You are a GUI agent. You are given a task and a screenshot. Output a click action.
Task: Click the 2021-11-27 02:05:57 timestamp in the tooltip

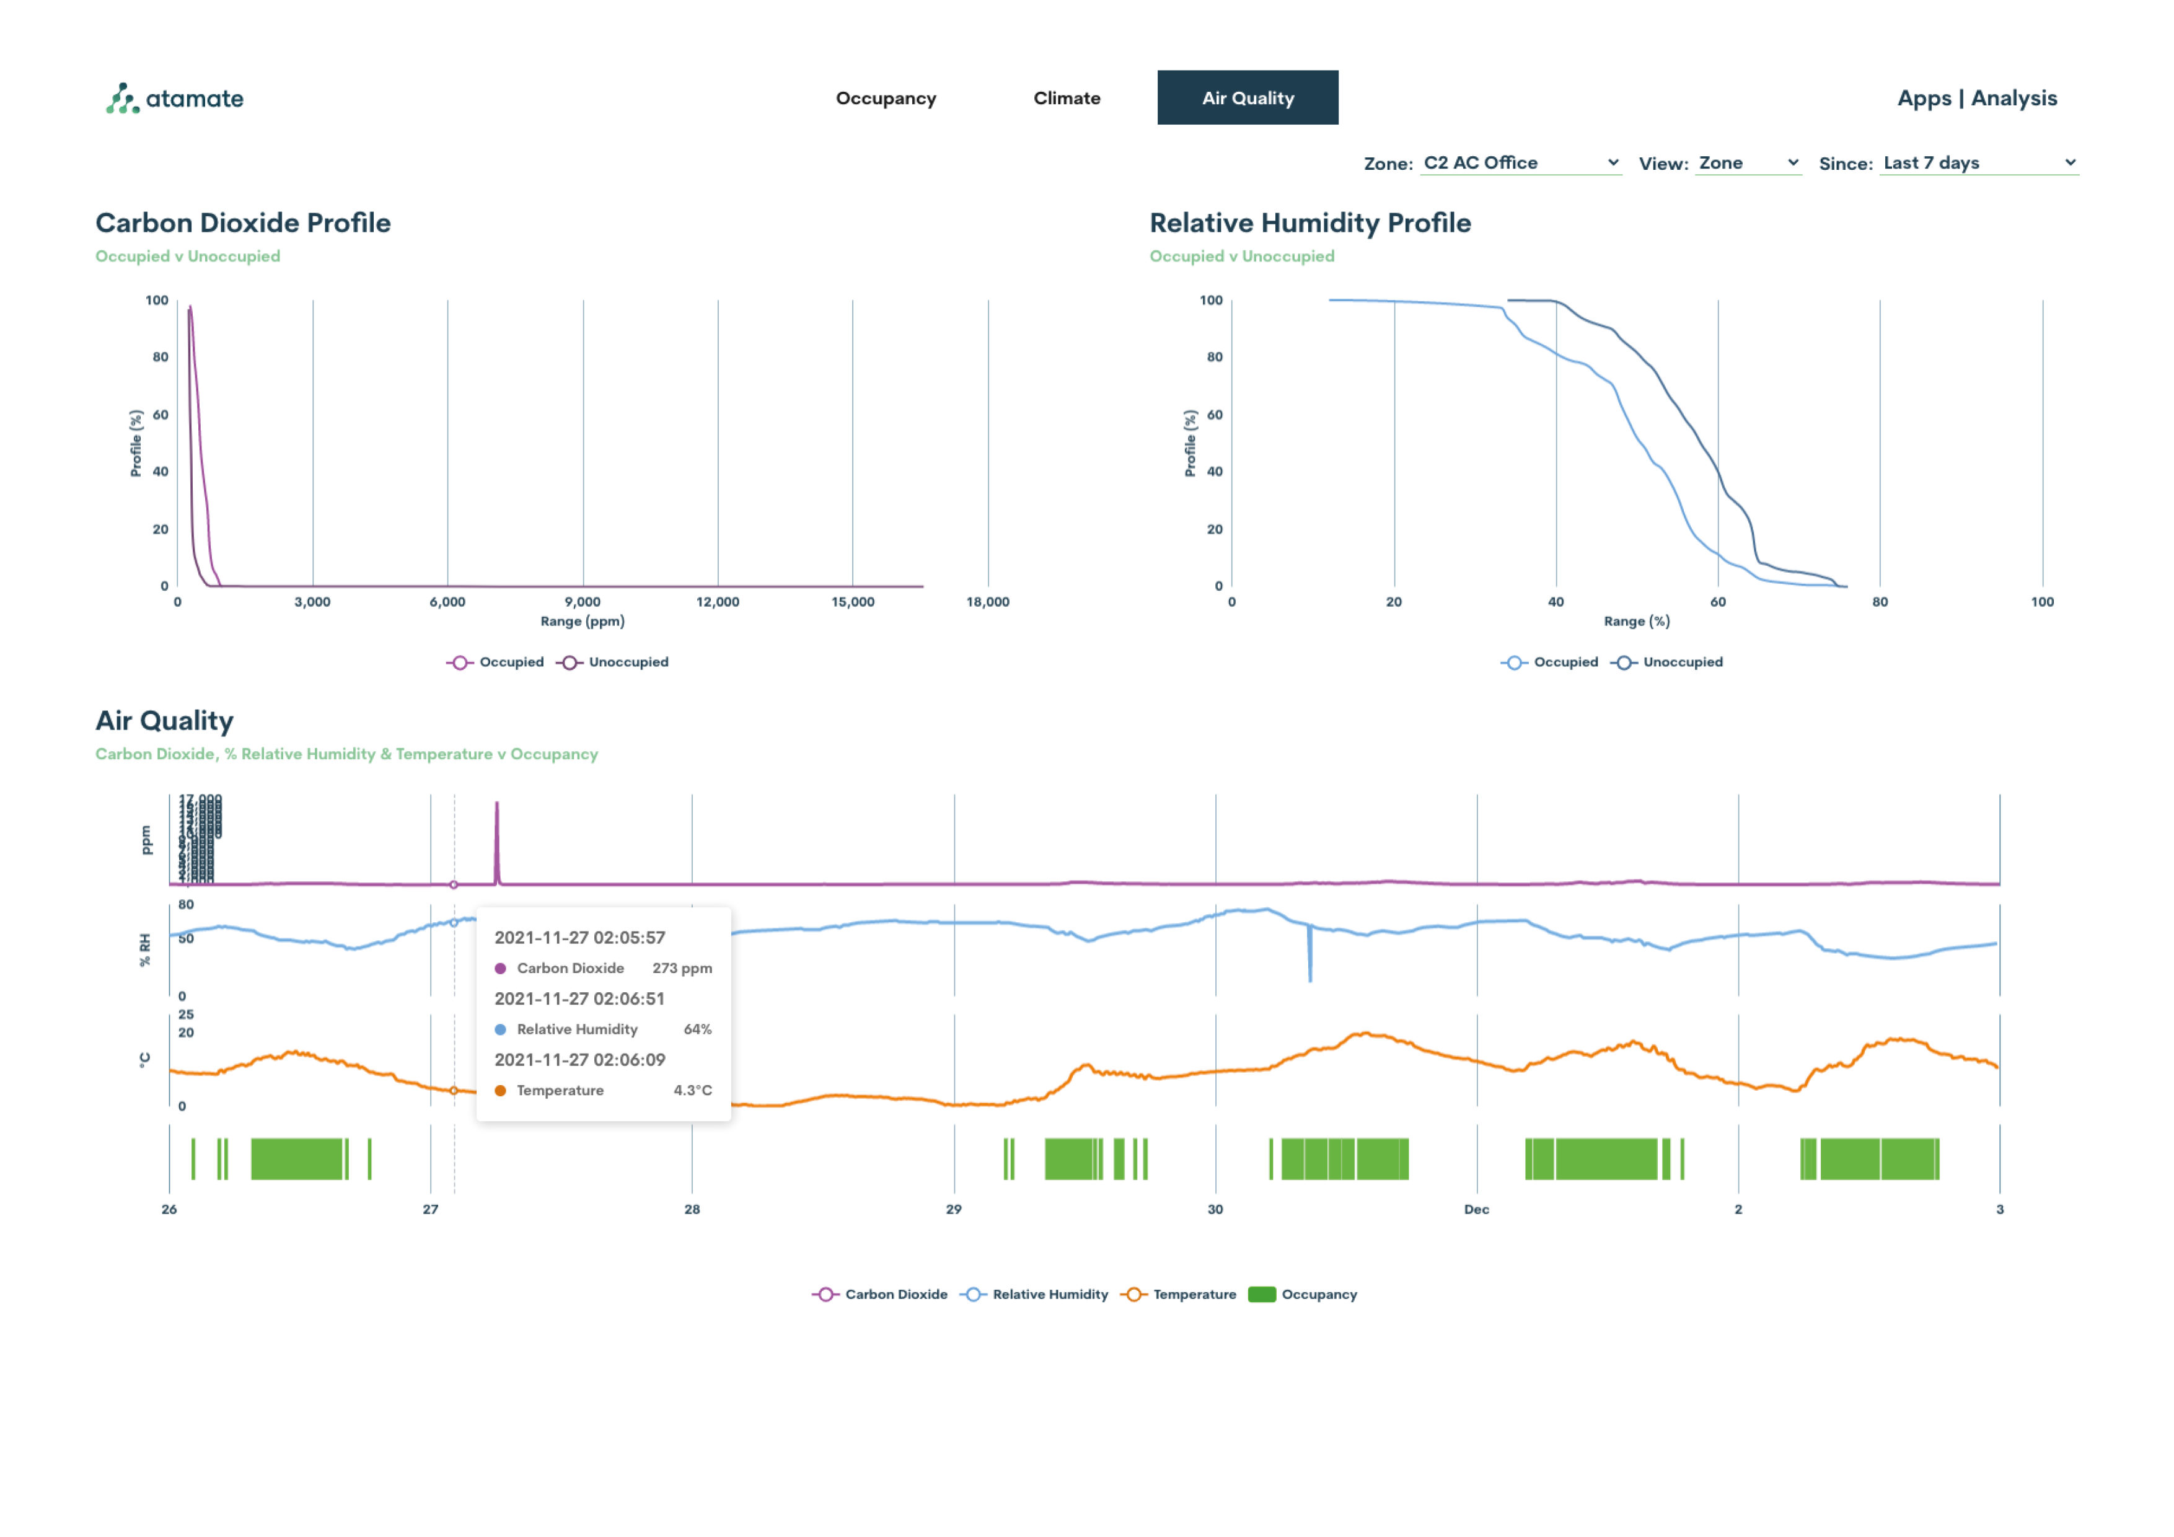pyautogui.click(x=579, y=938)
